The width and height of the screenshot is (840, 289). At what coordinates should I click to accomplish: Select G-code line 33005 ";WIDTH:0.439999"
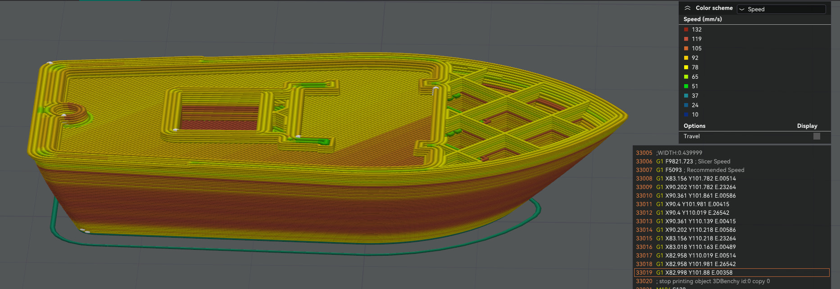pos(731,153)
